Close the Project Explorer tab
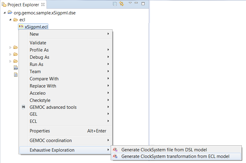Image resolution: width=246 pixels, height=163 pixels. tap(43, 4)
